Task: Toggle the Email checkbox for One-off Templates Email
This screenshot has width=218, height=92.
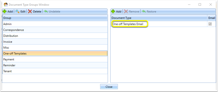Action: tap(210, 24)
